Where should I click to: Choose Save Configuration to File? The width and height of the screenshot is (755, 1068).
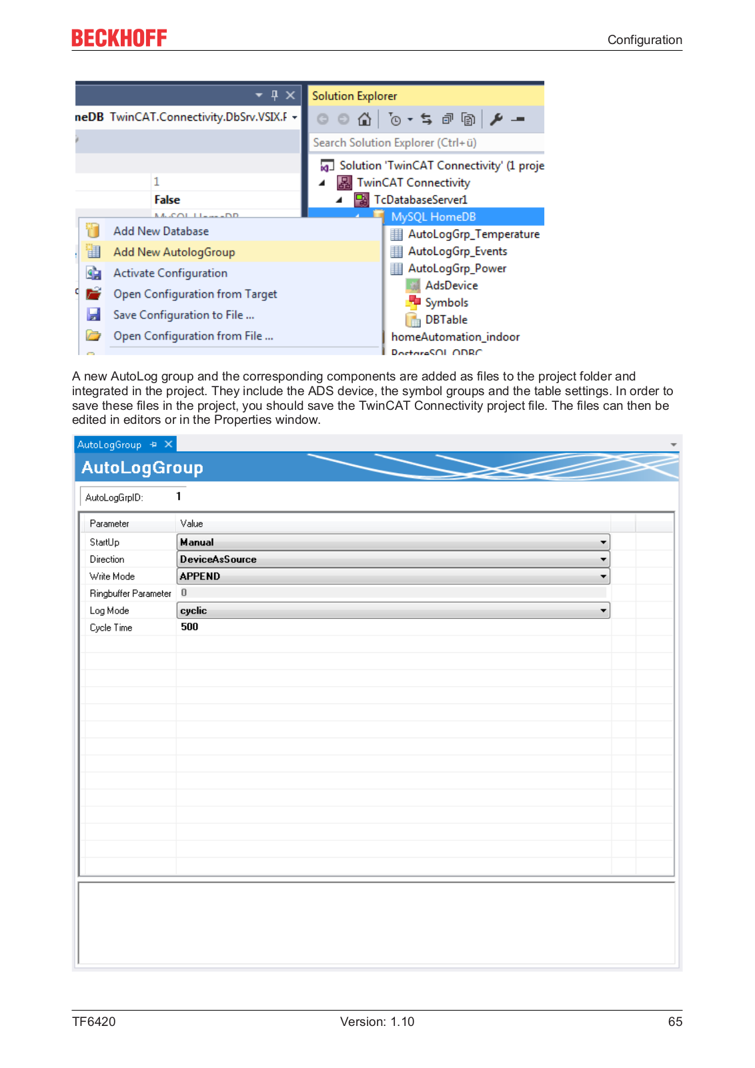pos(229,314)
